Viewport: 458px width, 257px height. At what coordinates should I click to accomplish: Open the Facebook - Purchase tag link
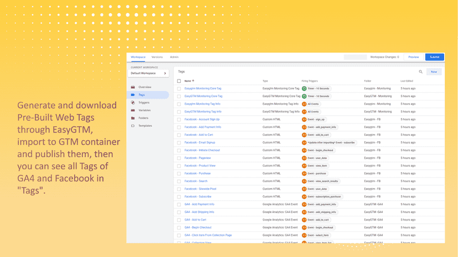pos(197,173)
